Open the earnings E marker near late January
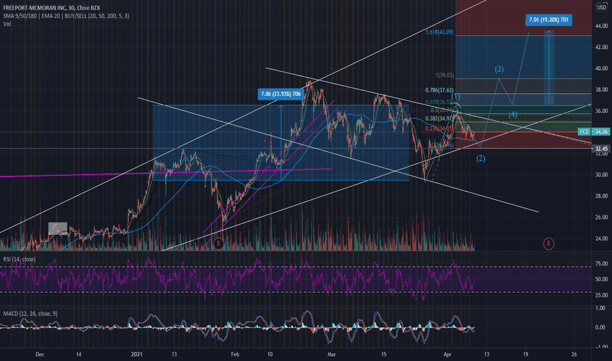612x361 pixels. (219, 244)
